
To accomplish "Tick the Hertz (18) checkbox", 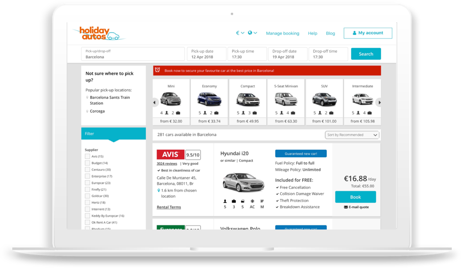I will (x=87, y=203).
